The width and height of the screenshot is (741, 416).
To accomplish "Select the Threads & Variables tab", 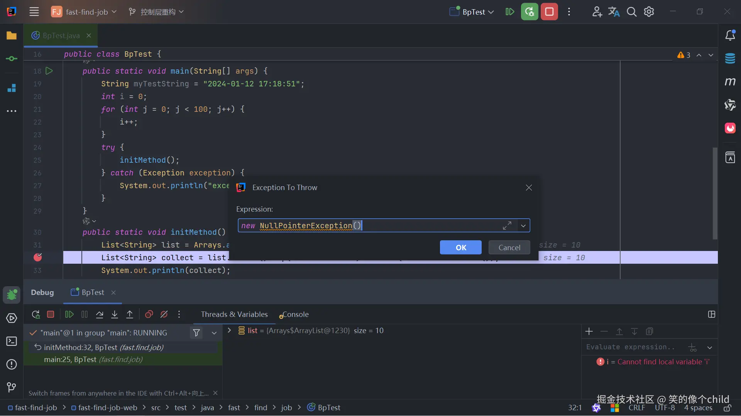I will click(x=234, y=315).
